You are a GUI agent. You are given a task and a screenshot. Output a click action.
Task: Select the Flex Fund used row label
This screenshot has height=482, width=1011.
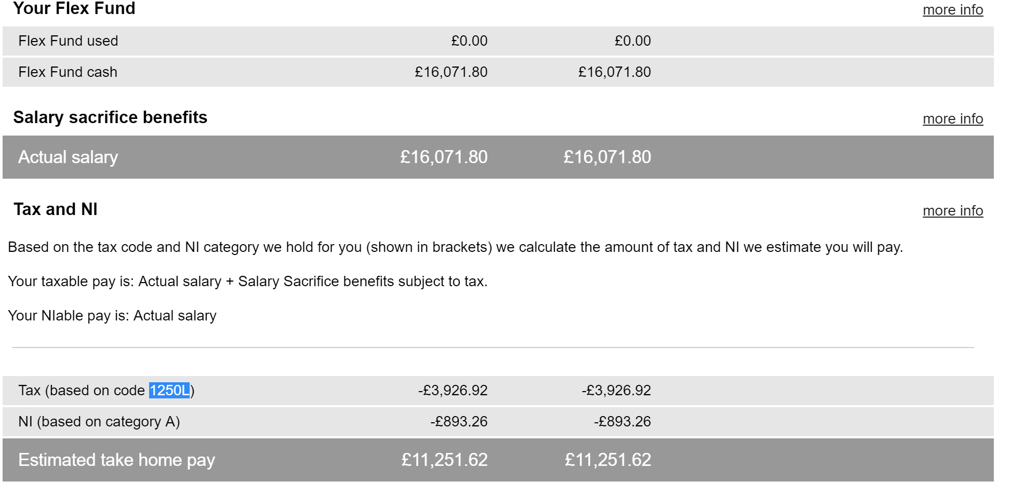point(68,41)
